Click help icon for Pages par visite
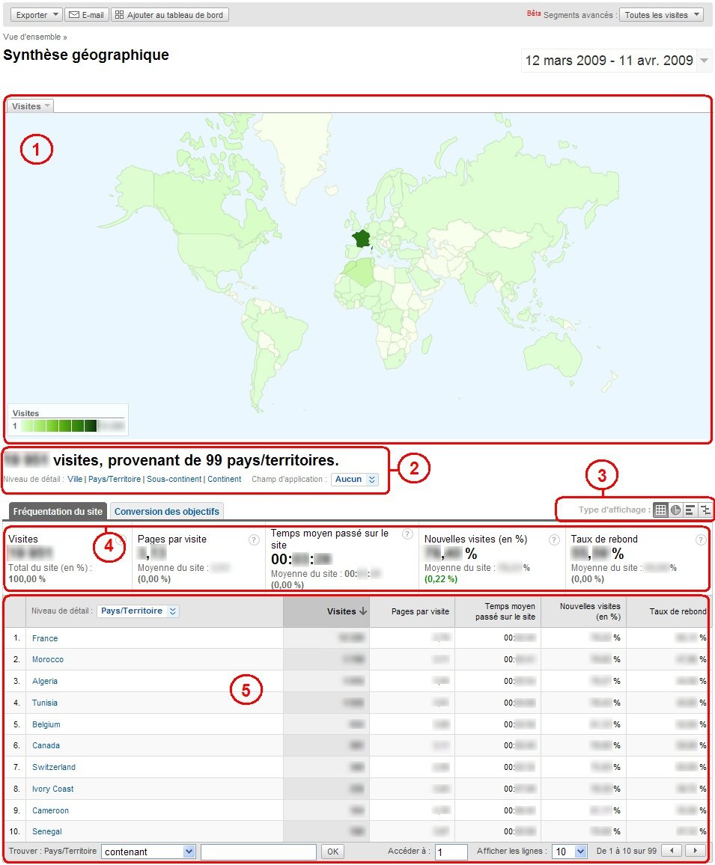 253,540
